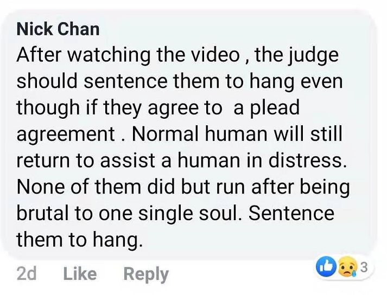The image size is (387, 295).
Task: Open the reaction count showing 3
Action: click(x=364, y=267)
